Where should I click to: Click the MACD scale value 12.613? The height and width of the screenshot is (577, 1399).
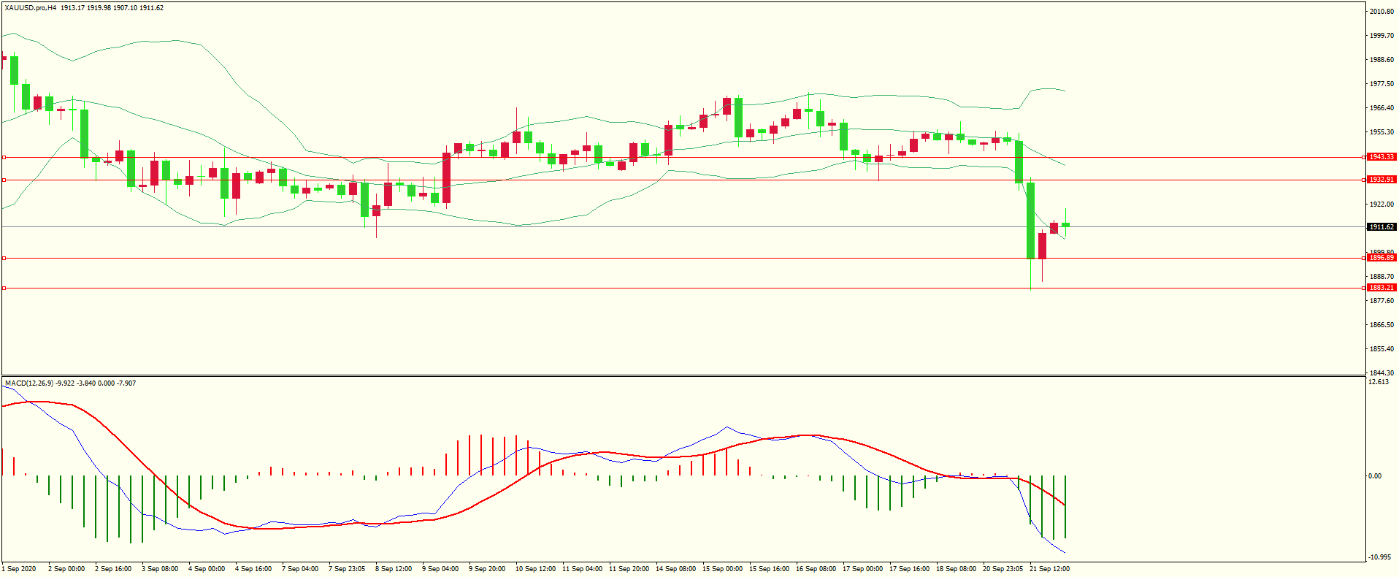tap(1379, 382)
